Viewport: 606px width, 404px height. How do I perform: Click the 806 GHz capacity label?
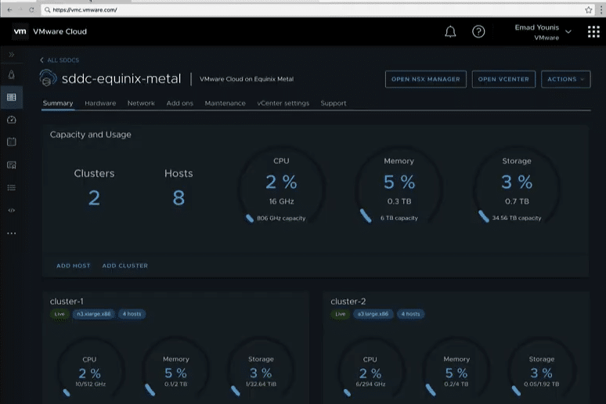click(281, 218)
